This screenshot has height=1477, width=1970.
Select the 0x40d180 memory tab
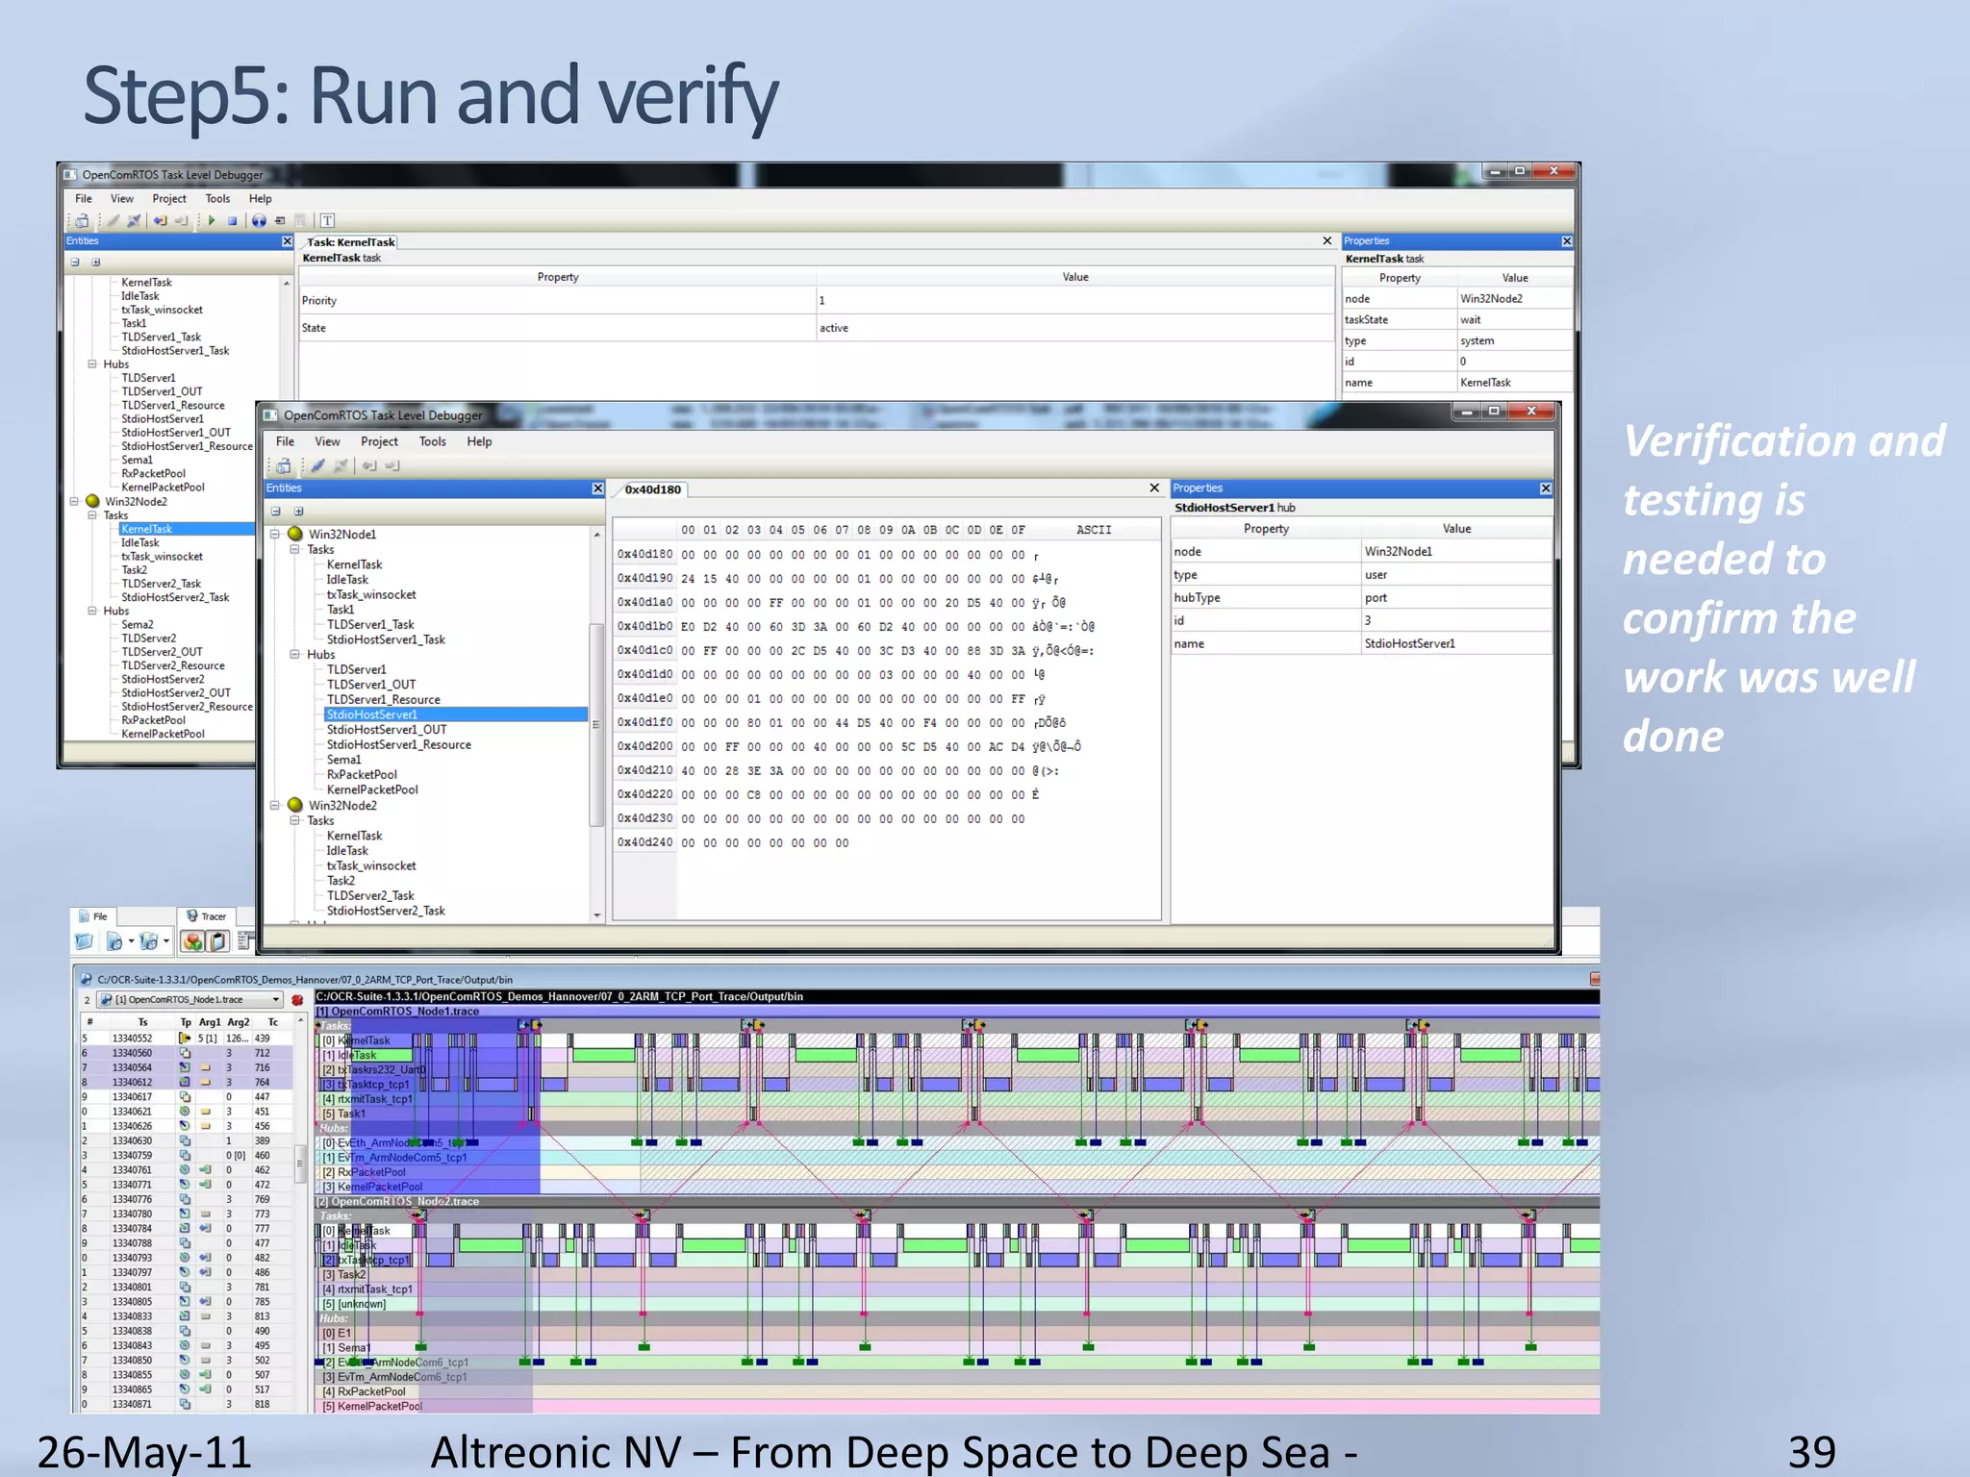click(652, 489)
